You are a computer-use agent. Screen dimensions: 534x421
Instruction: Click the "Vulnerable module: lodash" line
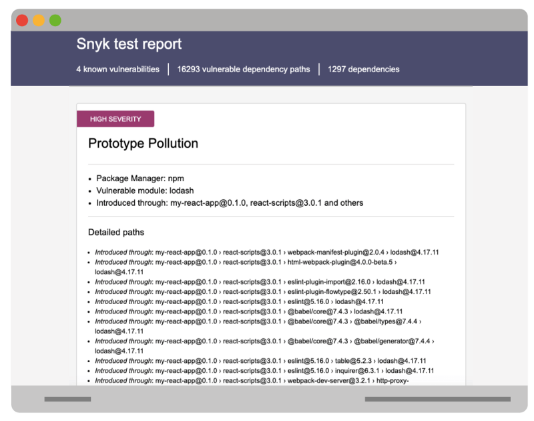[x=145, y=190]
